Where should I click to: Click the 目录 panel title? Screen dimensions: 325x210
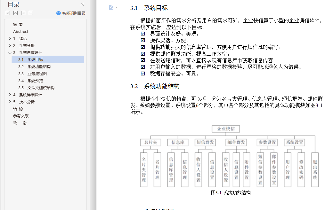coord(14,4)
